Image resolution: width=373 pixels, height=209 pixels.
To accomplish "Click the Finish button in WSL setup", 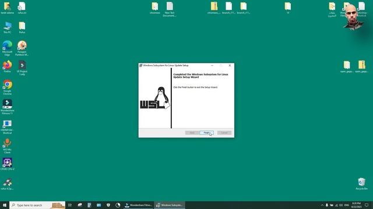I will click(206, 133).
